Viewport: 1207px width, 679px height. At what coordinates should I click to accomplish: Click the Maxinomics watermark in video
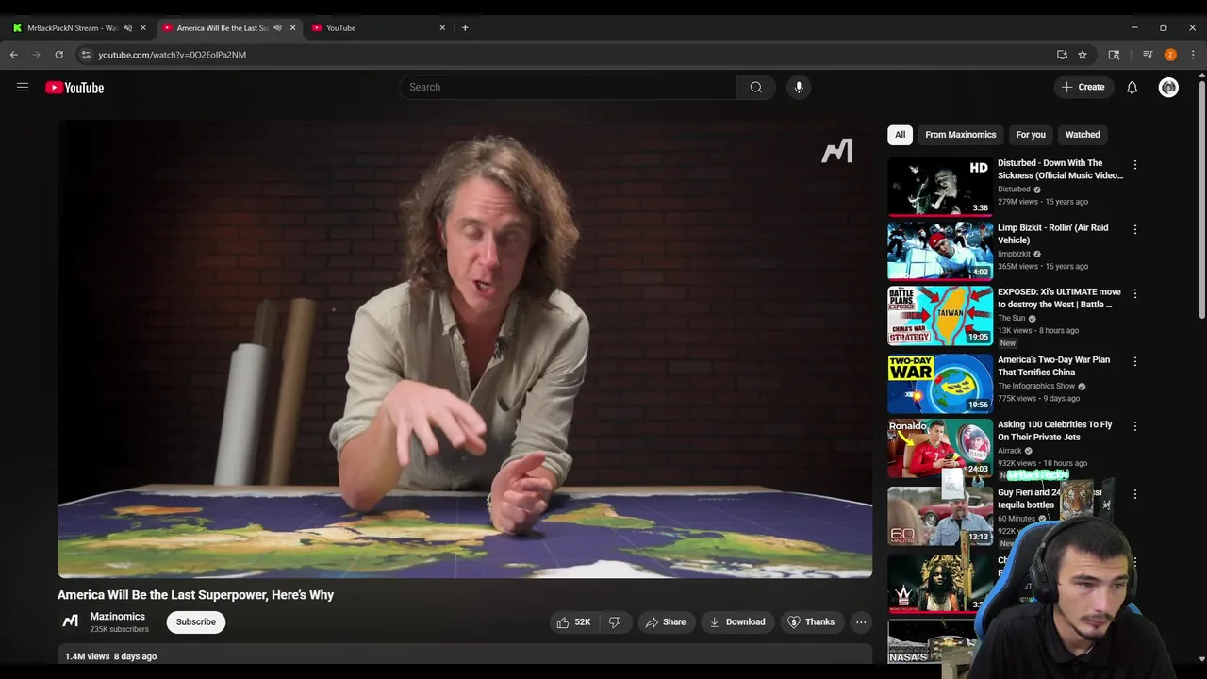tap(837, 151)
